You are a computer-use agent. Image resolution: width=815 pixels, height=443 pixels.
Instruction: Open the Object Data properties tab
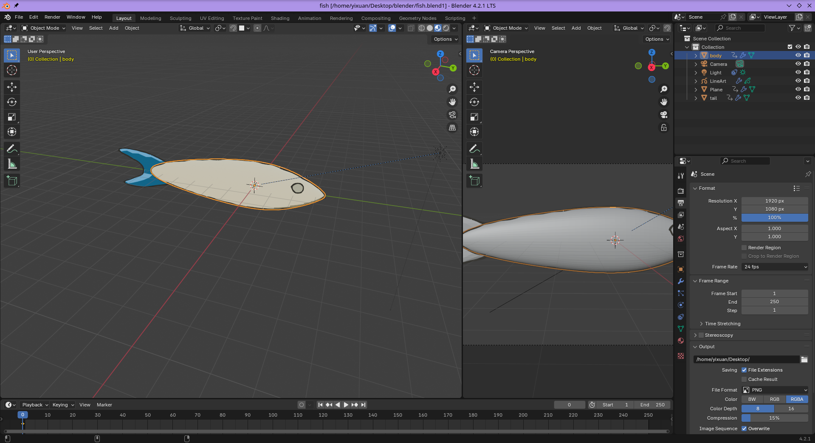click(681, 329)
